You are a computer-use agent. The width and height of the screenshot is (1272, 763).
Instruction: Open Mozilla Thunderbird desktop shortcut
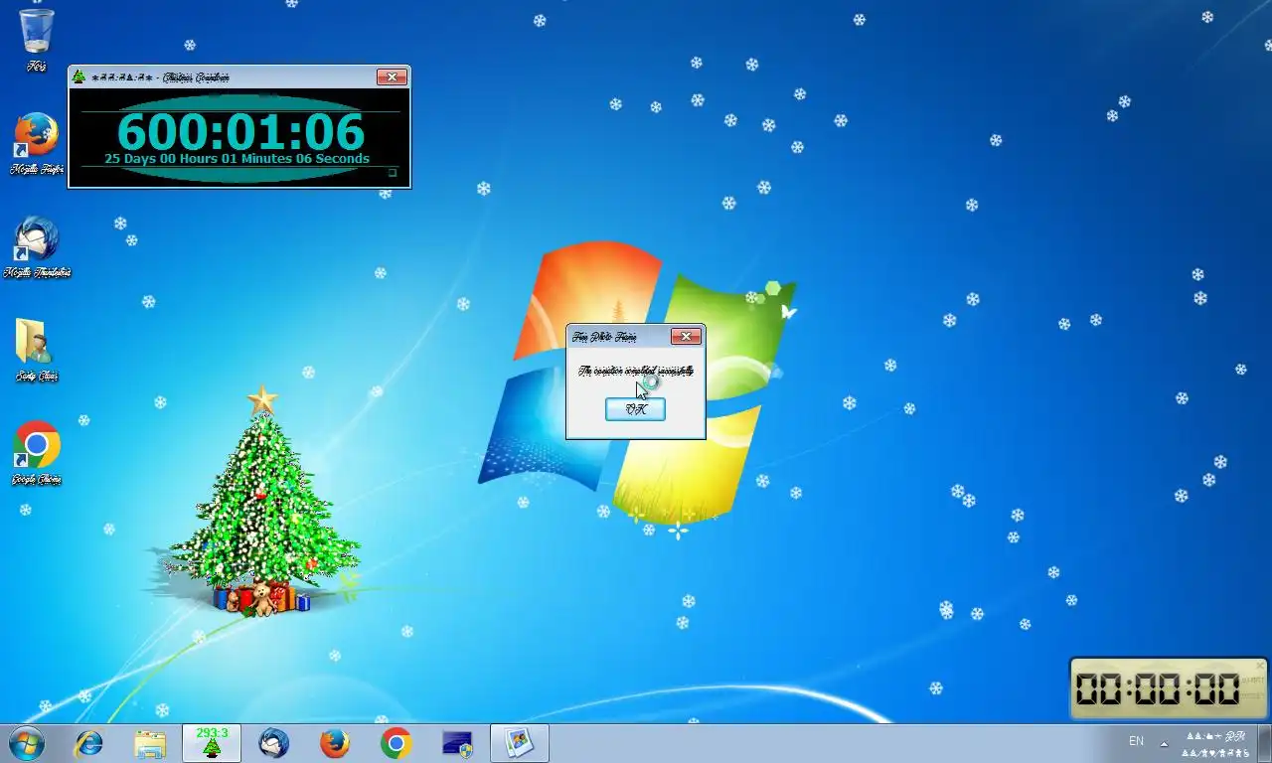coord(37,247)
